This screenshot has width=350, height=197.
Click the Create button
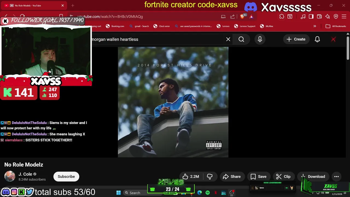[x=296, y=39]
